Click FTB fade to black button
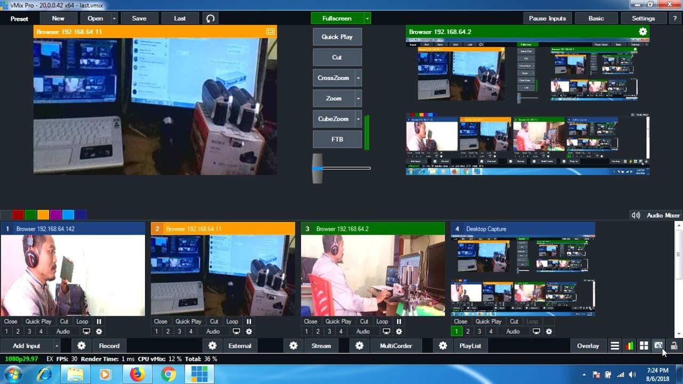Screen dimensions: 683x384 pos(337,139)
